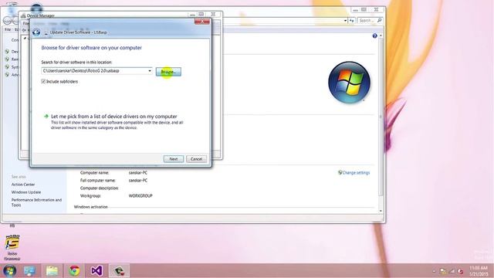This screenshot has height=278, width=494.
Task: Close the Update Driver Software dialog
Action: (x=202, y=22)
